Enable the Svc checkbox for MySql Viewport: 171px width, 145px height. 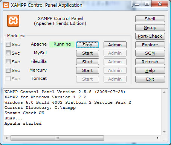click(8, 53)
